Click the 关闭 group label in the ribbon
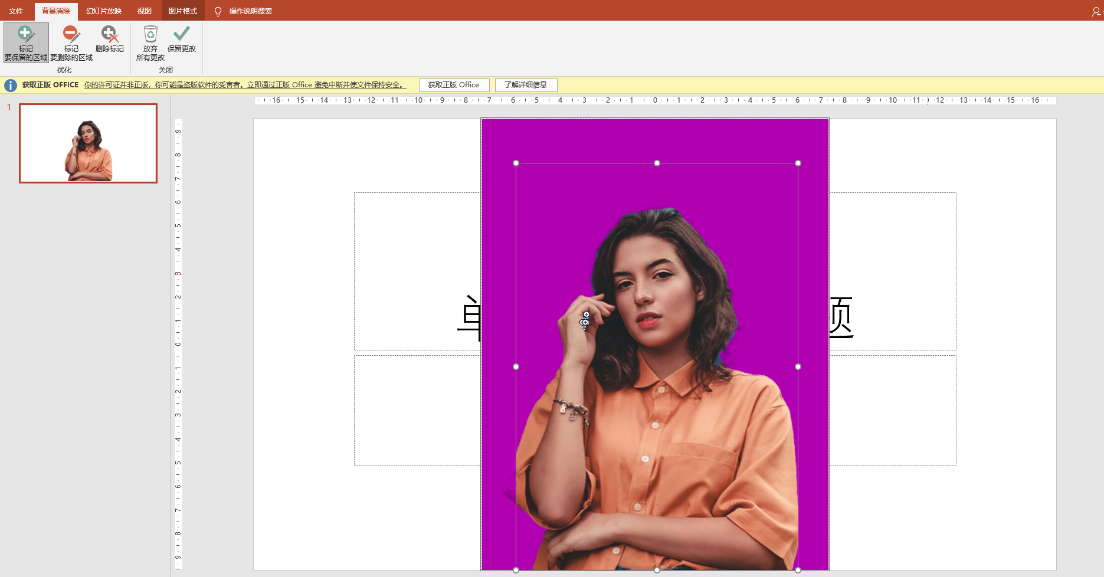Screen dimensions: 1104x577 [166, 70]
